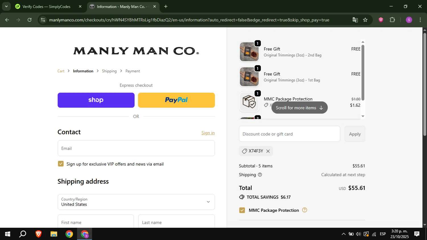Open Windows Start menu
The image size is (427, 240).
click(8, 234)
